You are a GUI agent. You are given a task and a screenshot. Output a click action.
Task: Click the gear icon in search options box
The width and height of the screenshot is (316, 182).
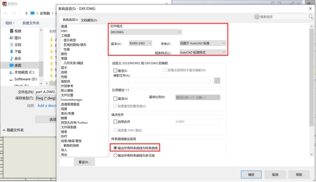point(257,17)
